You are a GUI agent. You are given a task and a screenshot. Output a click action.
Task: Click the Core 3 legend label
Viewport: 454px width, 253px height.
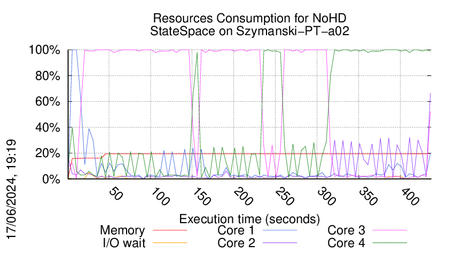pos(346,231)
